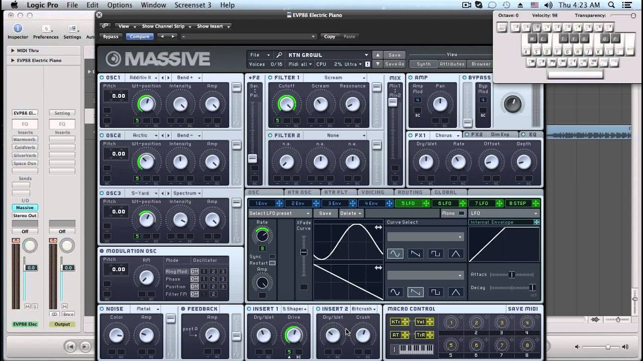Click the Copy button in plugin header
Viewport: 643px width, 361px height.
pyautogui.click(x=330, y=37)
